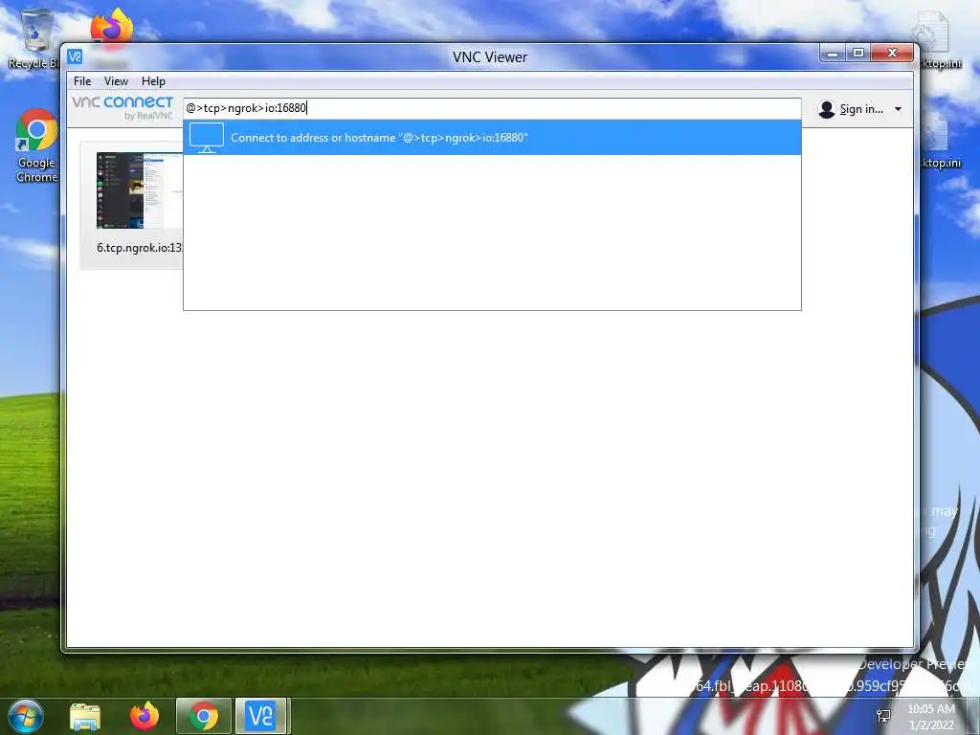
Task: Click the monitor icon in the suggestion row
Action: point(207,138)
